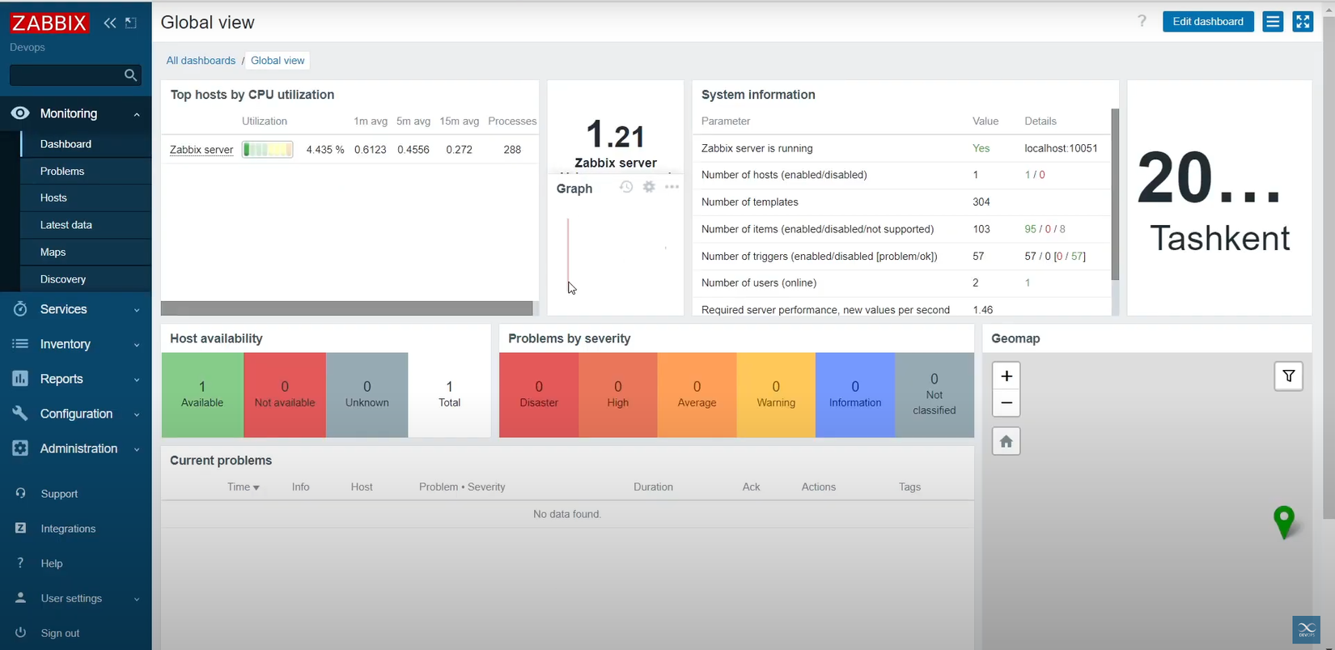Zoom in on the Geomap

[1007, 376]
